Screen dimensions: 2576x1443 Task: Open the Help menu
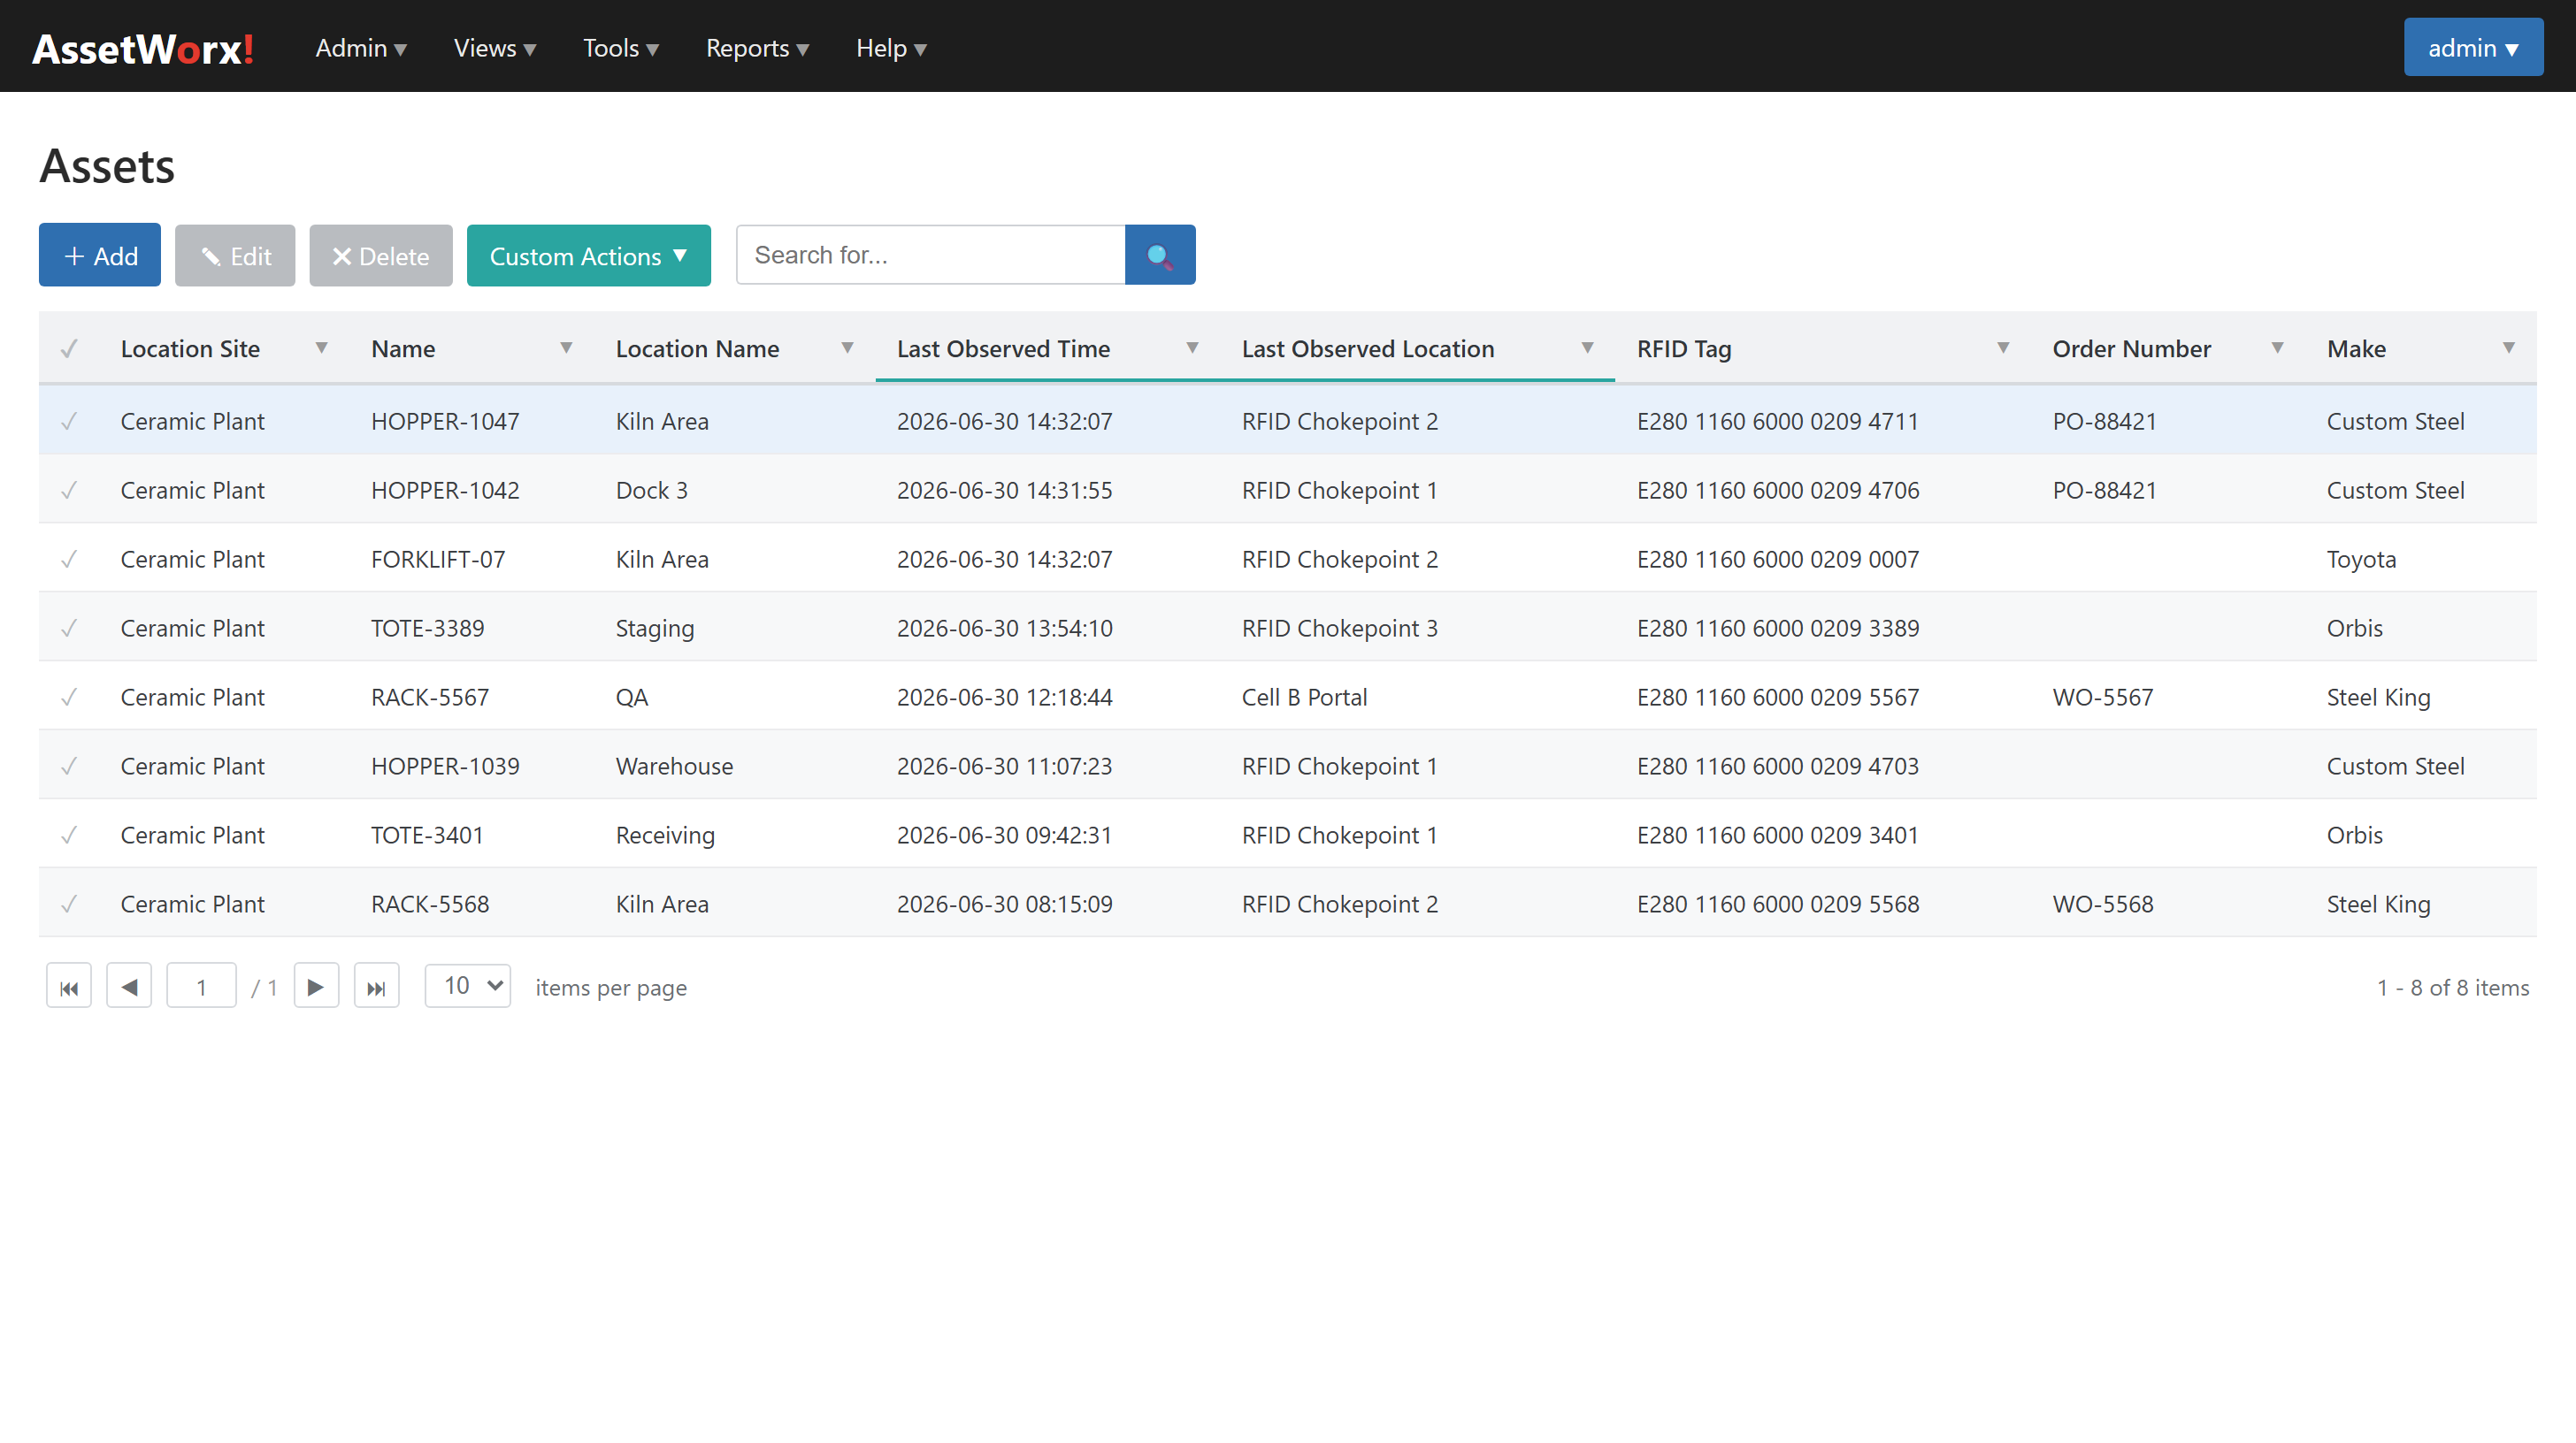pyautogui.click(x=891, y=47)
